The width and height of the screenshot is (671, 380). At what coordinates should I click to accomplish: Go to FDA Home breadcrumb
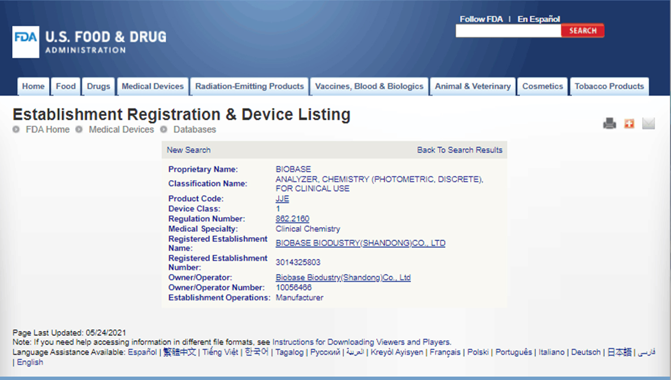pyautogui.click(x=47, y=130)
